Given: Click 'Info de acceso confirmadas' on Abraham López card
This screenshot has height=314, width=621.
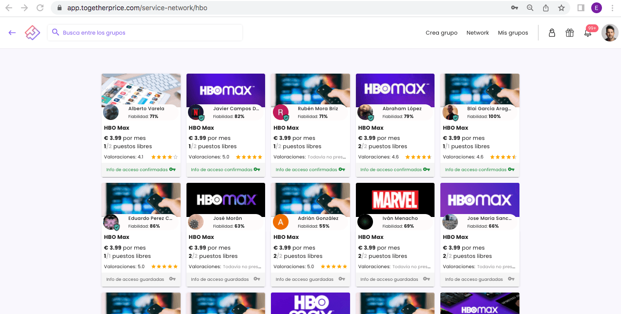Looking at the screenshot, I should tap(391, 170).
